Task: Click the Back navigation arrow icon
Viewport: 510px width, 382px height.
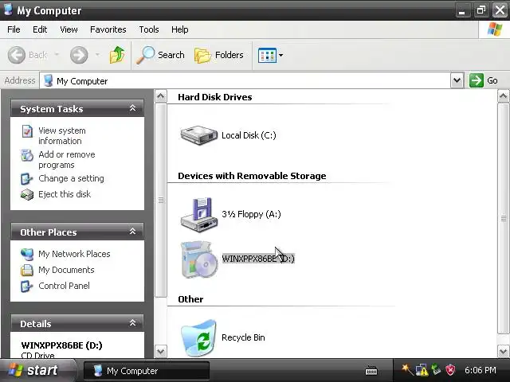Action: click(x=16, y=55)
